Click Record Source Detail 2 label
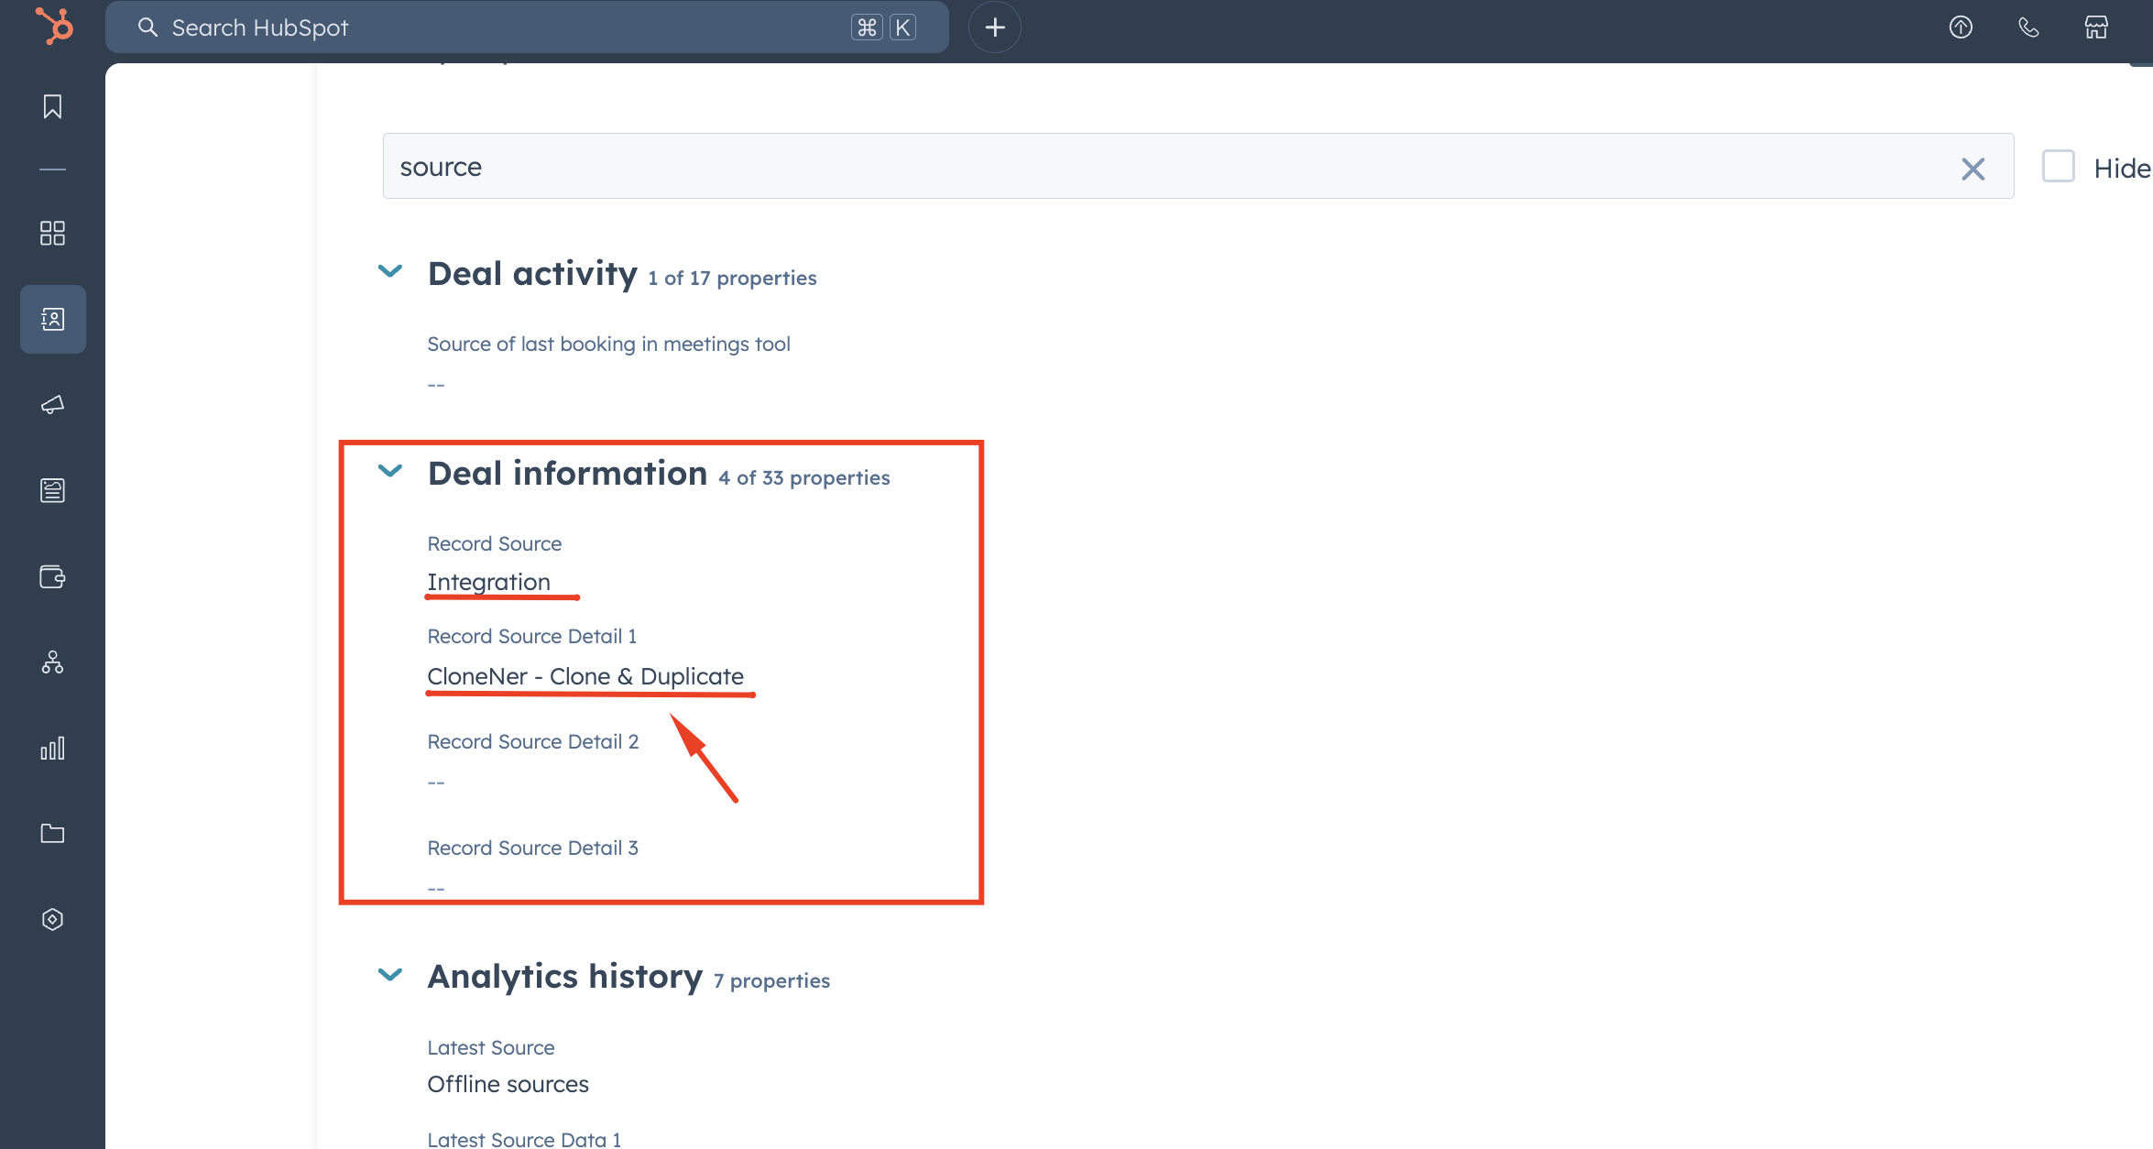The height and width of the screenshot is (1149, 2153). tap(533, 741)
